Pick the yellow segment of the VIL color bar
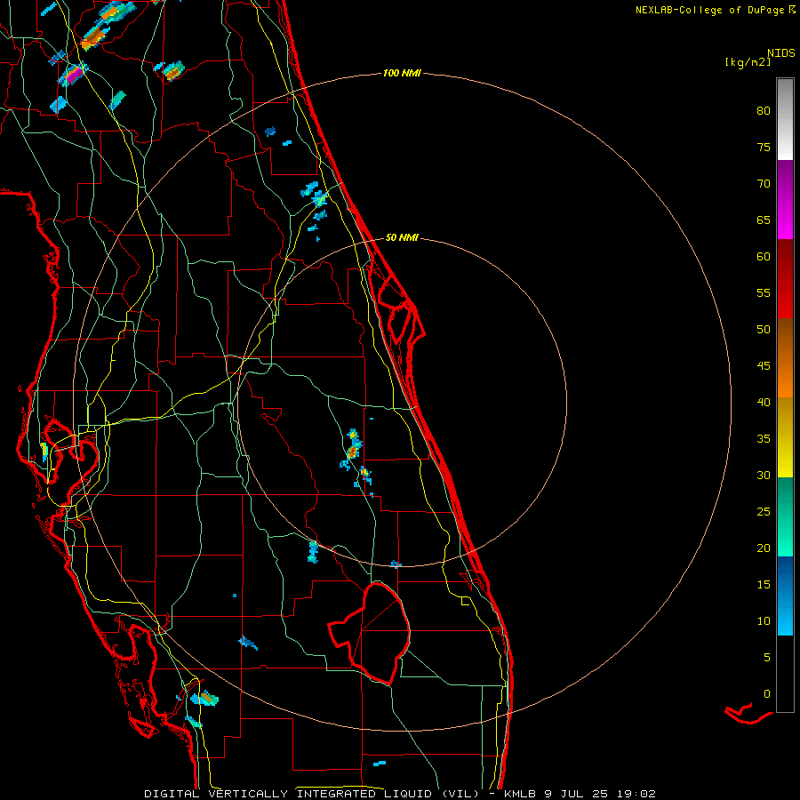800x800 pixels. coord(785,437)
